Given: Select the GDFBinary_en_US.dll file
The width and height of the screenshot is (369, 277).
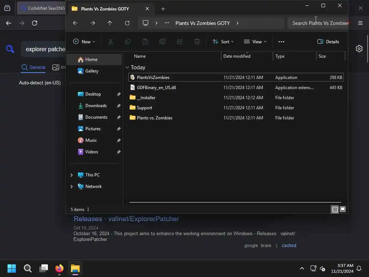Looking at the screenshot, I should 236,87.
